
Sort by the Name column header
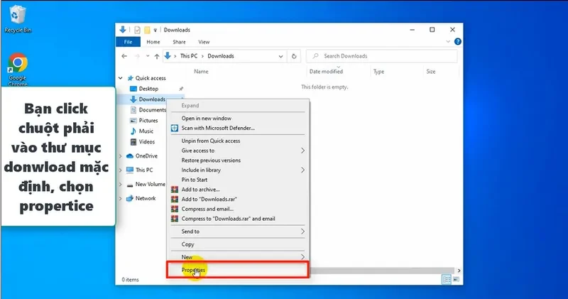(x=201, y=72)
